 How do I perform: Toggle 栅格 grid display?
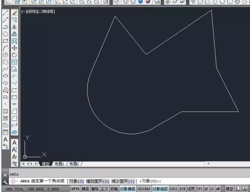pyautogui.click(x=95, y=189)
